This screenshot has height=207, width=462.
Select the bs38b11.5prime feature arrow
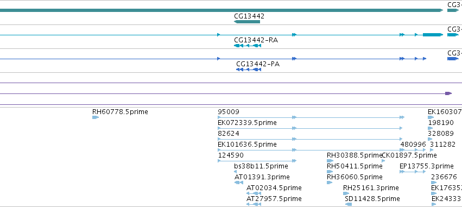click(236, 172)
